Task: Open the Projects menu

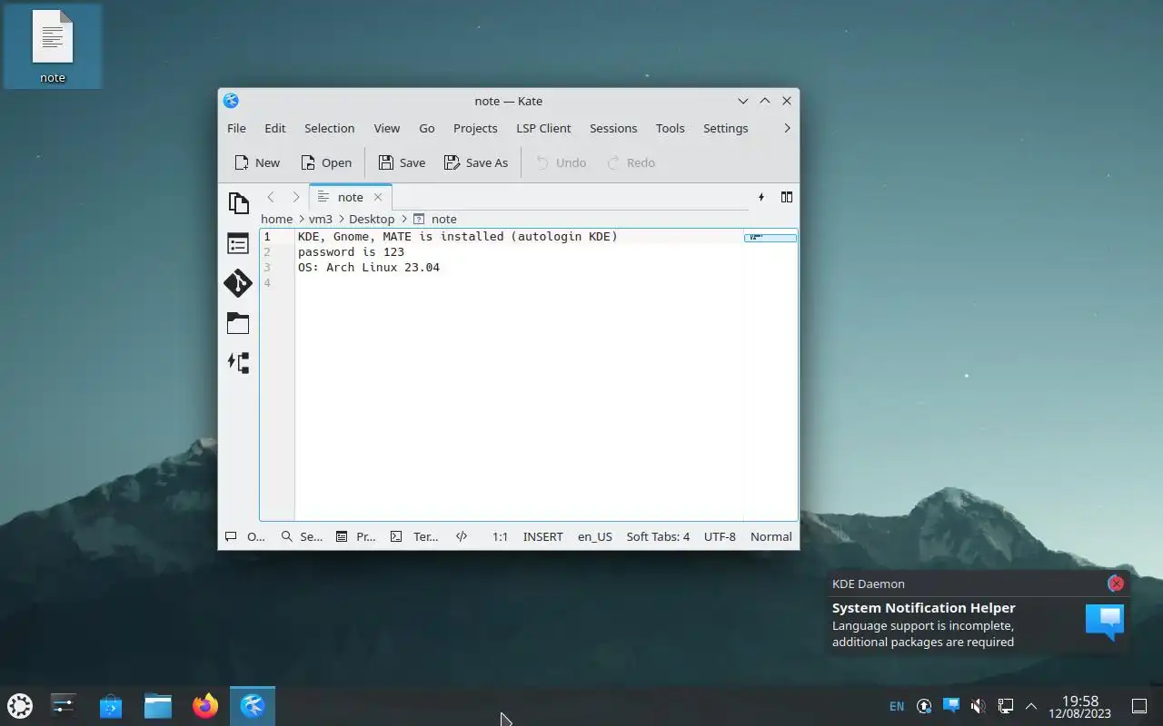Action: (x=475, y=128)
